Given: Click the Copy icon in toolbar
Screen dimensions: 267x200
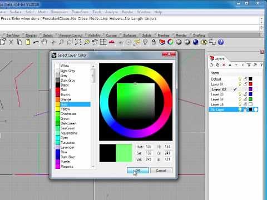Looking at the screenshot, I should coord(19,42).
